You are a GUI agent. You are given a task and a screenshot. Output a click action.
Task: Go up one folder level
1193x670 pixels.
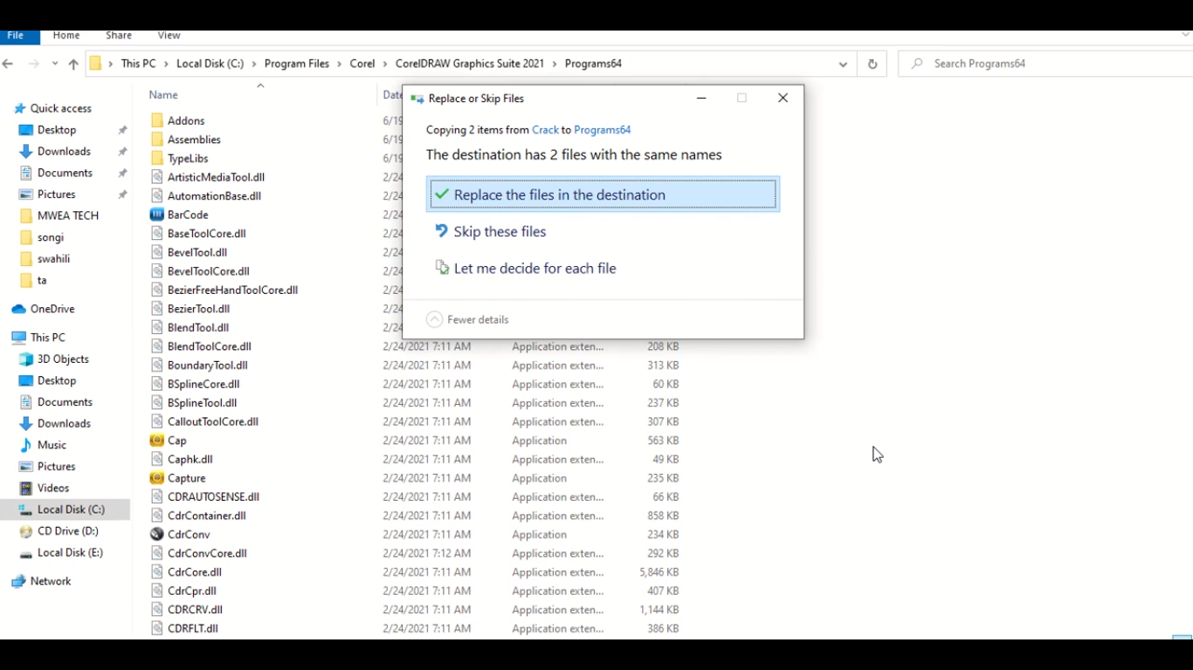73,64
